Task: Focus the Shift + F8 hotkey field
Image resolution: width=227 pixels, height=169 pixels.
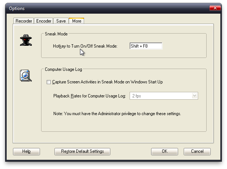Action: pos(146,46)
